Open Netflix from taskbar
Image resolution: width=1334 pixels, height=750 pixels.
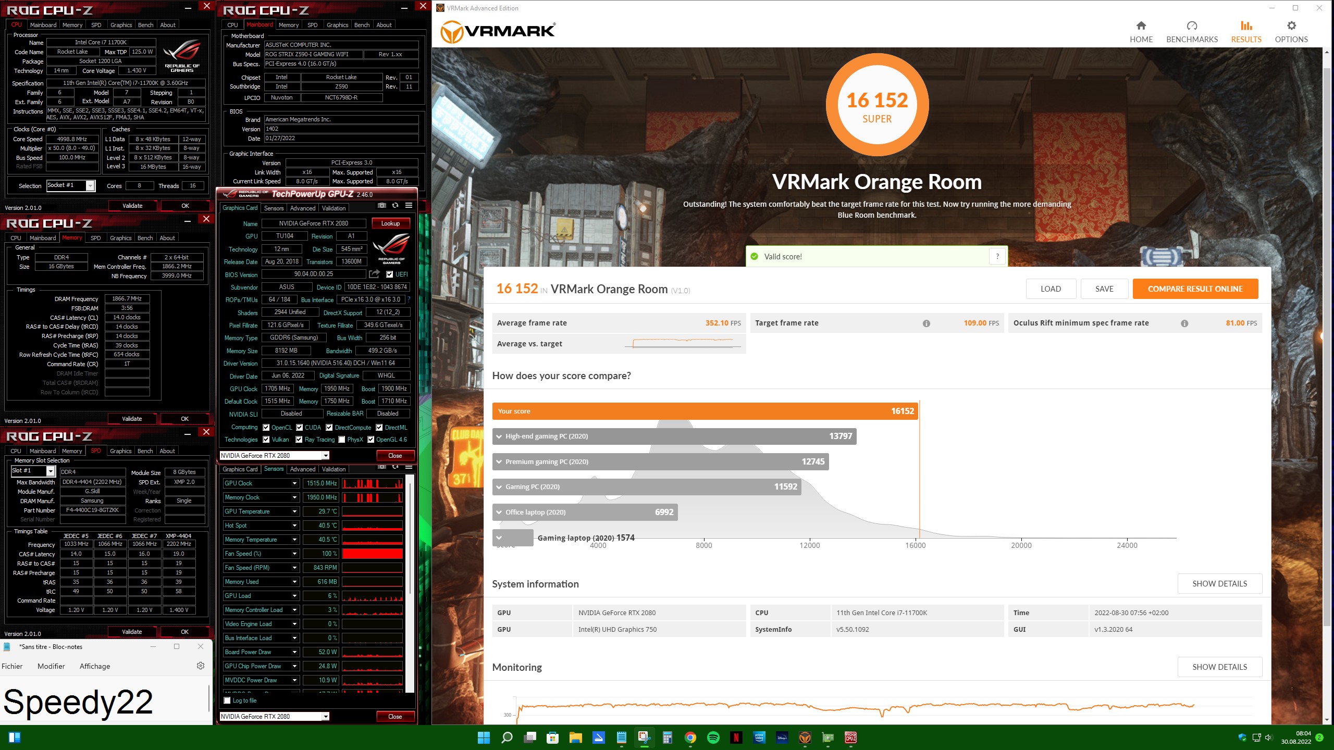[736, 737]
